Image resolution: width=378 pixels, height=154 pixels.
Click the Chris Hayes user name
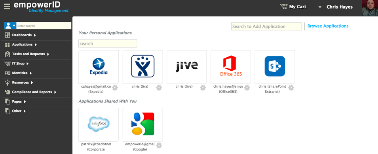coord(340,7)
